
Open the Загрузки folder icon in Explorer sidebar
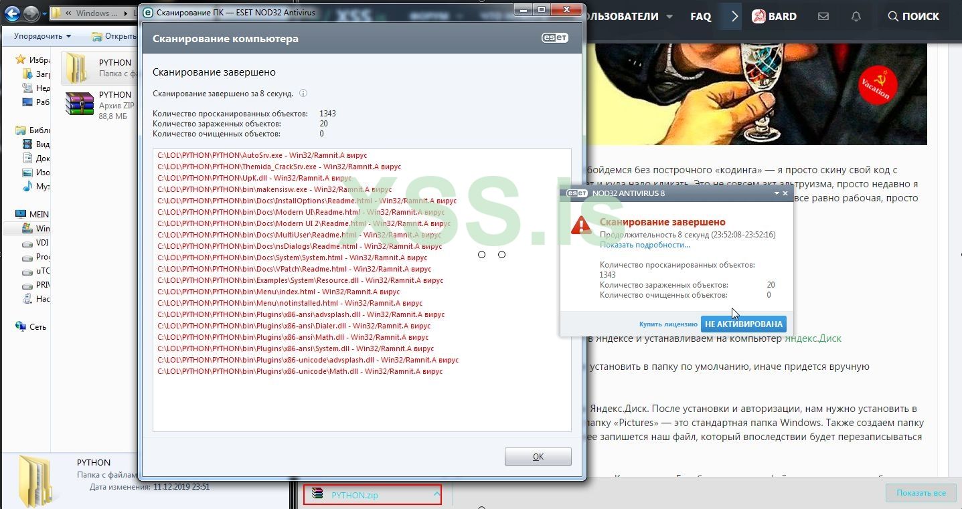click(x=27, y=74)
